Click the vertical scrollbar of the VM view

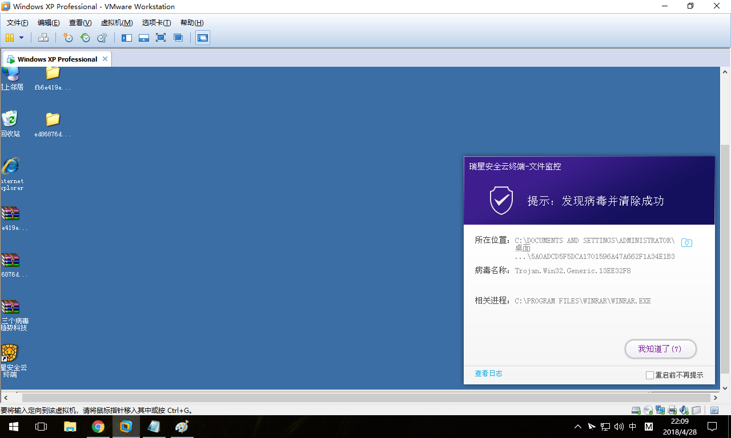point(725,259)
